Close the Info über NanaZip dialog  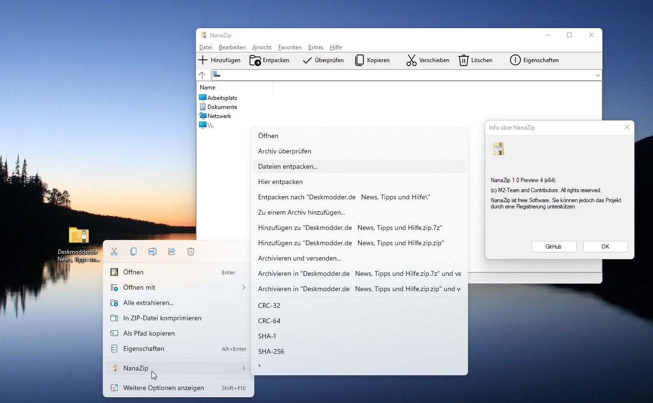tap(627, 127)
